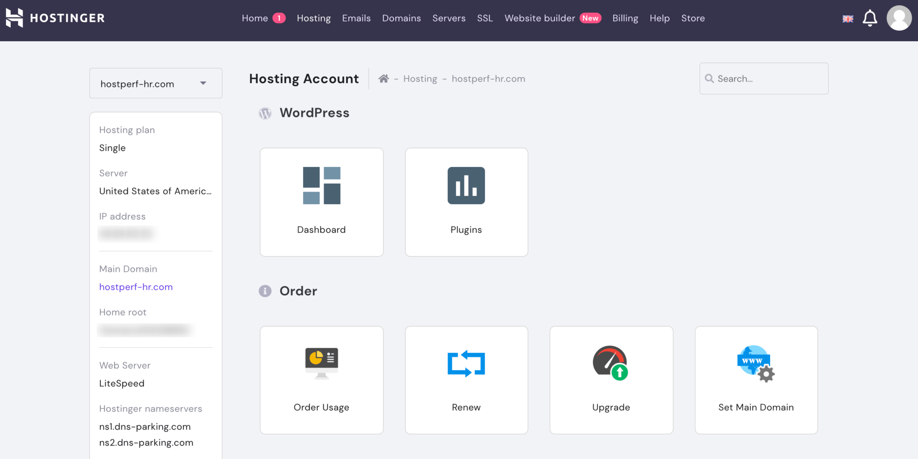Open the Domains menu item

[x=402, y=18]
